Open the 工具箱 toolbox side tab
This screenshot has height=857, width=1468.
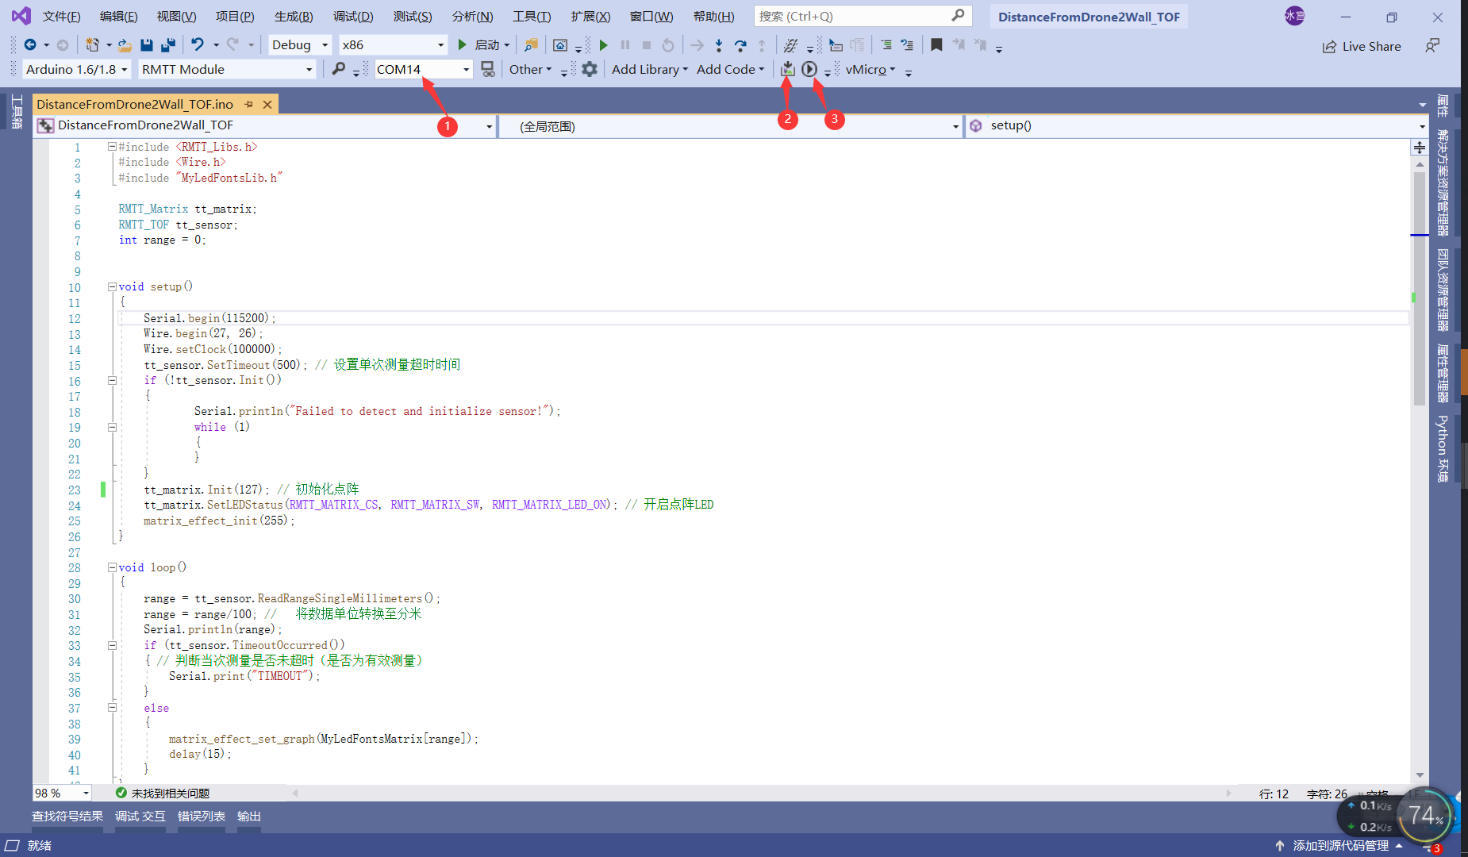click(x=16, y=111)
